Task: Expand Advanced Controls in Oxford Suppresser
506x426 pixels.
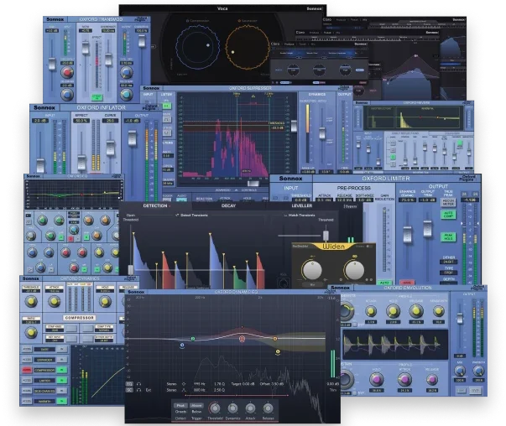Action: [236, 190]
